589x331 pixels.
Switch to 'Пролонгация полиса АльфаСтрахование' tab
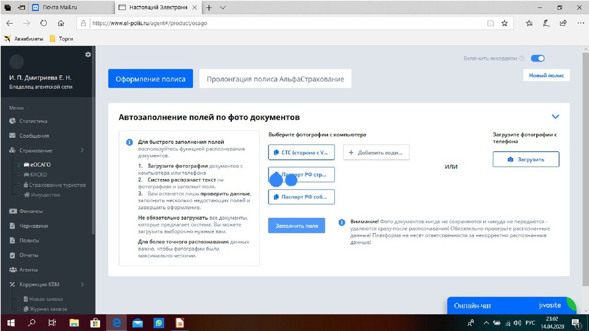(275, 78)
